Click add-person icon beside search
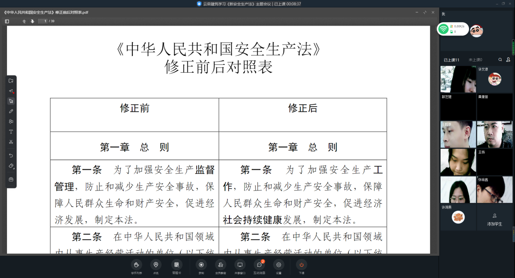Image resolution: width=515 pixels, height=278 pixels. [x=508, y=60]
